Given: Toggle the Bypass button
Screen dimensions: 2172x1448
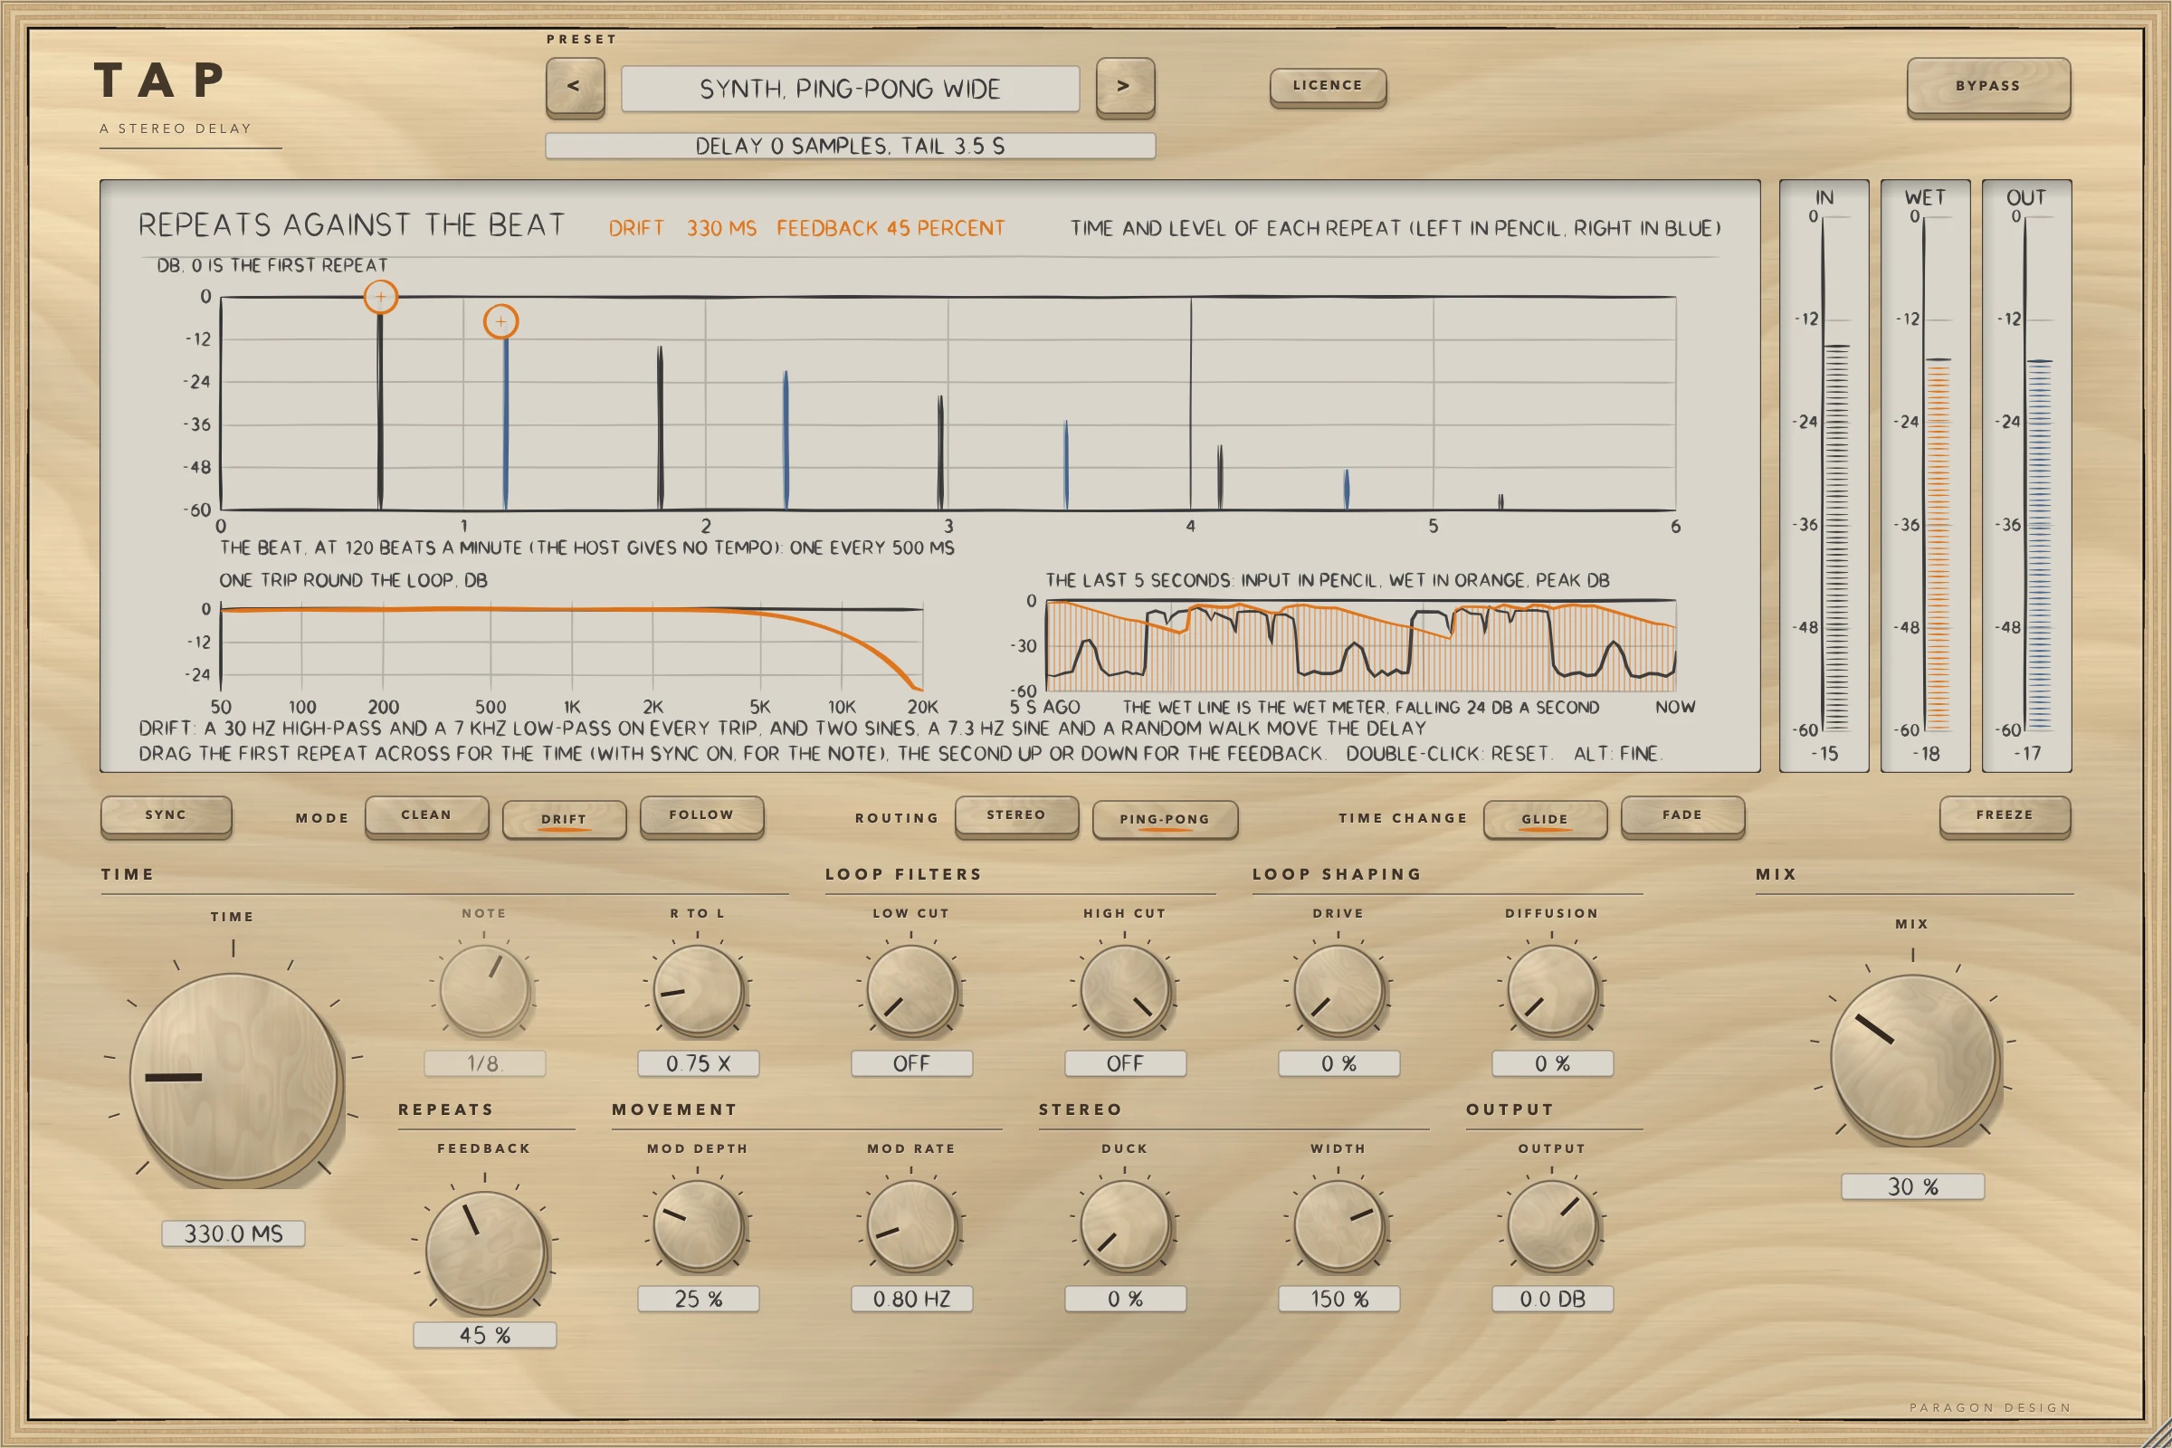Looking at the screenshot, I should click(1988, 87).
